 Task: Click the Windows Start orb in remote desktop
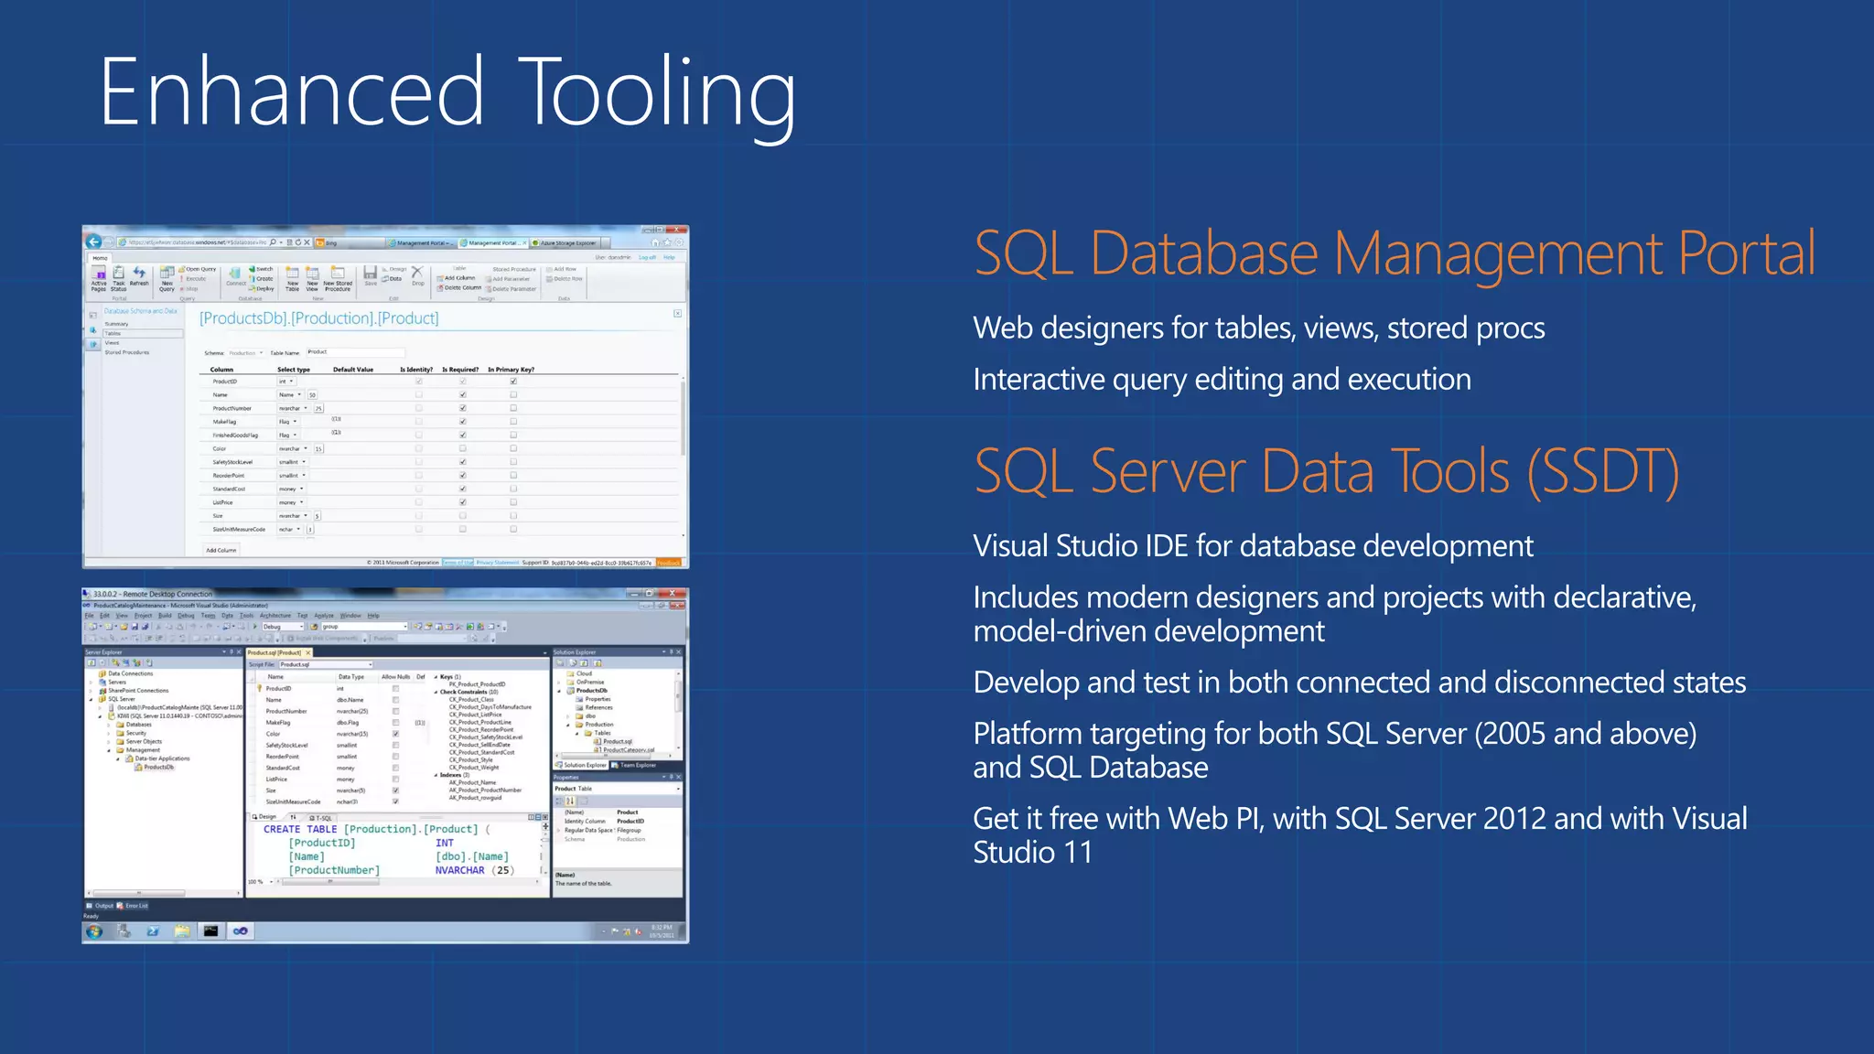pyautogui.click(x=94, y=931)
